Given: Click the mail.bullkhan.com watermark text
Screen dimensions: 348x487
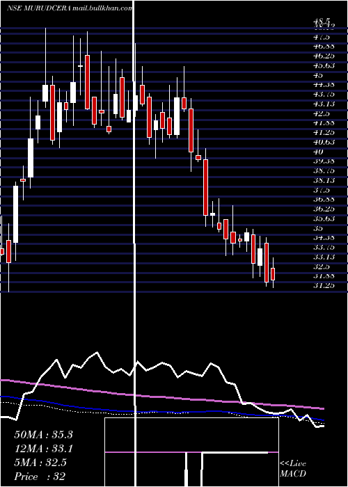Looking at the screenshot, I should (x=102, y=8).
